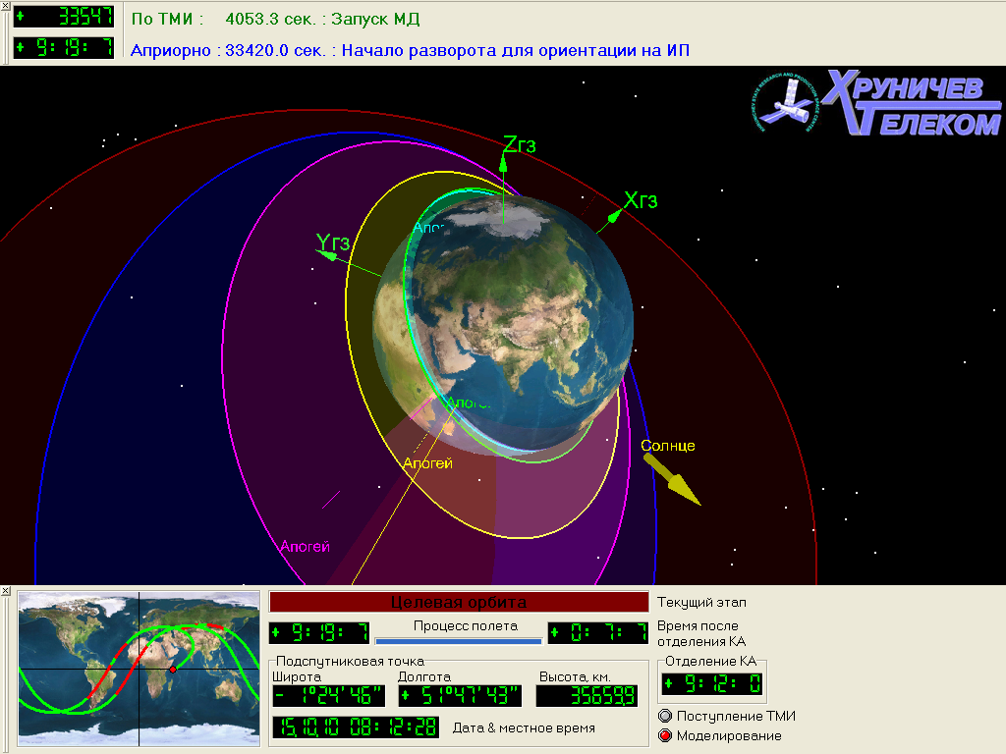Select the Поступление ТМИ radio button

(x=665, y=716)
